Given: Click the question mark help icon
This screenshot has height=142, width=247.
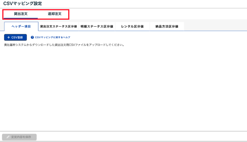Looking at the screenshot, I should (32, 38).
